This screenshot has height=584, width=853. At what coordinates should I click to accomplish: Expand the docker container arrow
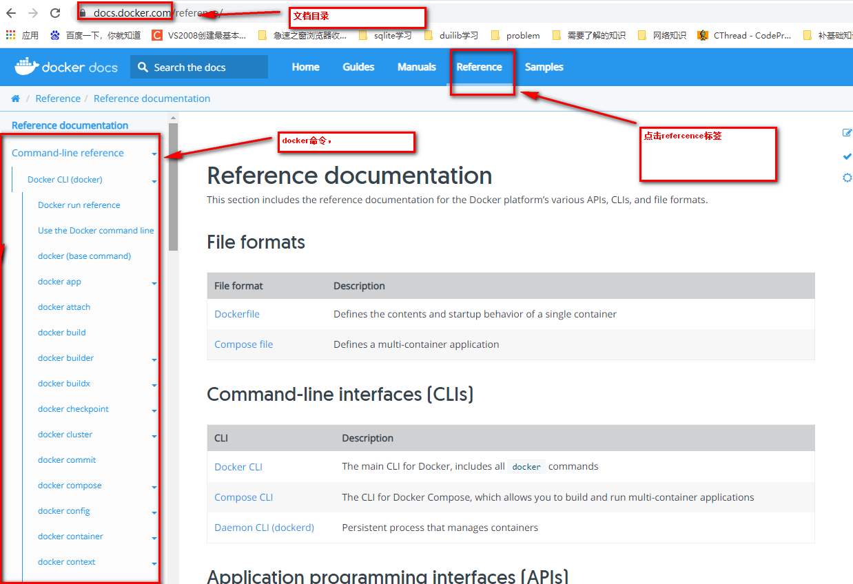[154, 538]
